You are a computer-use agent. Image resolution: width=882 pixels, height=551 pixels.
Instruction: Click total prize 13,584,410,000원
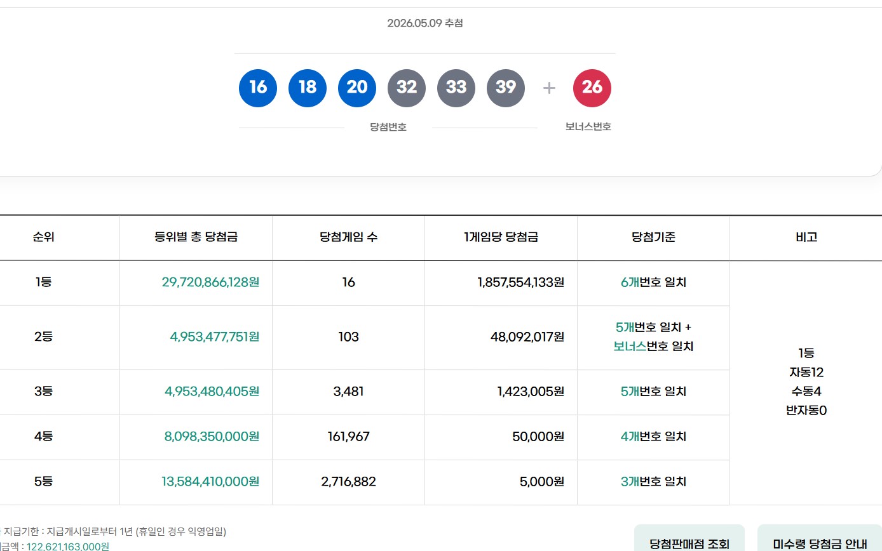(210, 482)
